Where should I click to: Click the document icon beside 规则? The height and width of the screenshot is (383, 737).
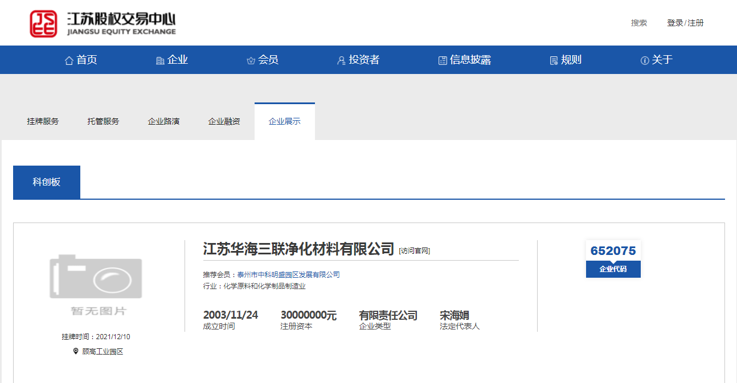point(554,60)
